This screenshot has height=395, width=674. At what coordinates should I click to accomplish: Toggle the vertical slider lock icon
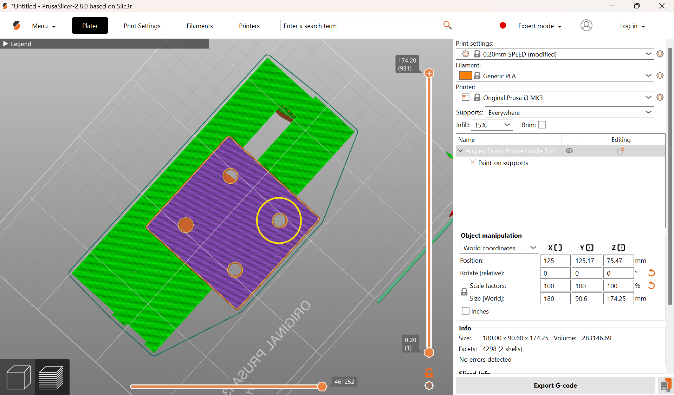click(x=429, y=373)
